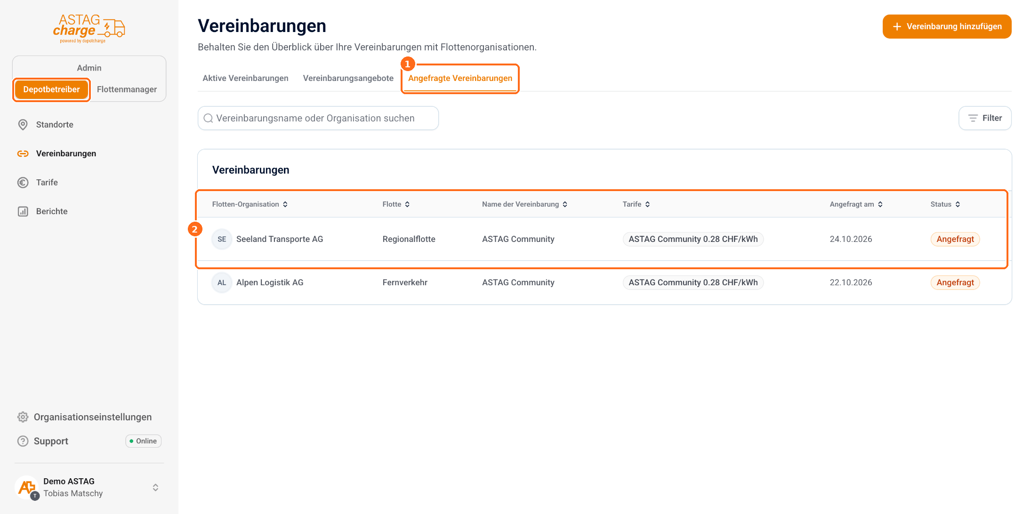This screenshot has width=1031, height=514.
Task: Click Seeland Transporte AG row name
Action: click(x=280, y=239)
